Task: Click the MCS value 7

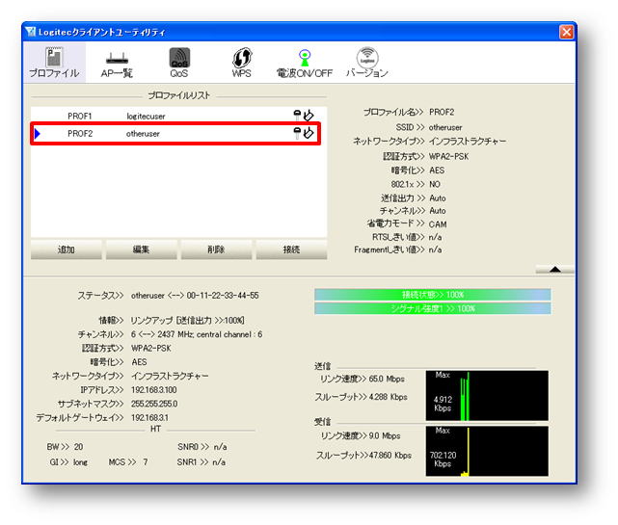Action: [146, 462]
